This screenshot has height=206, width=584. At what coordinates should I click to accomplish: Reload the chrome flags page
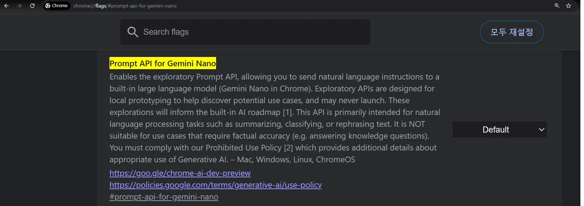pos(32,6)
